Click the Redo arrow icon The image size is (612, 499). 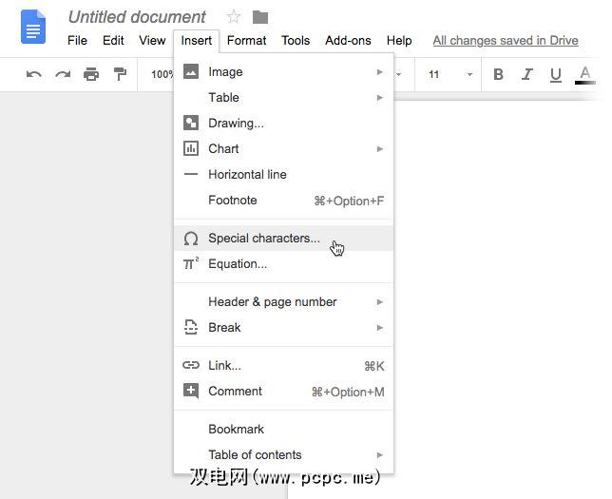63,74
